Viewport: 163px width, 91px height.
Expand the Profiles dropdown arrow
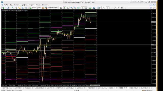click(x=10, y=8)
